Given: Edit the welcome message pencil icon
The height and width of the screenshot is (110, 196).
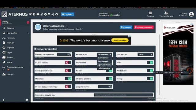Looking at the screenshot, I should click(82, 29).
